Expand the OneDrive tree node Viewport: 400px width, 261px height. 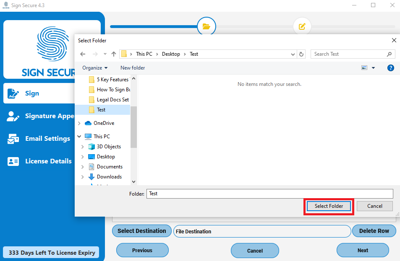pos(79,123)
